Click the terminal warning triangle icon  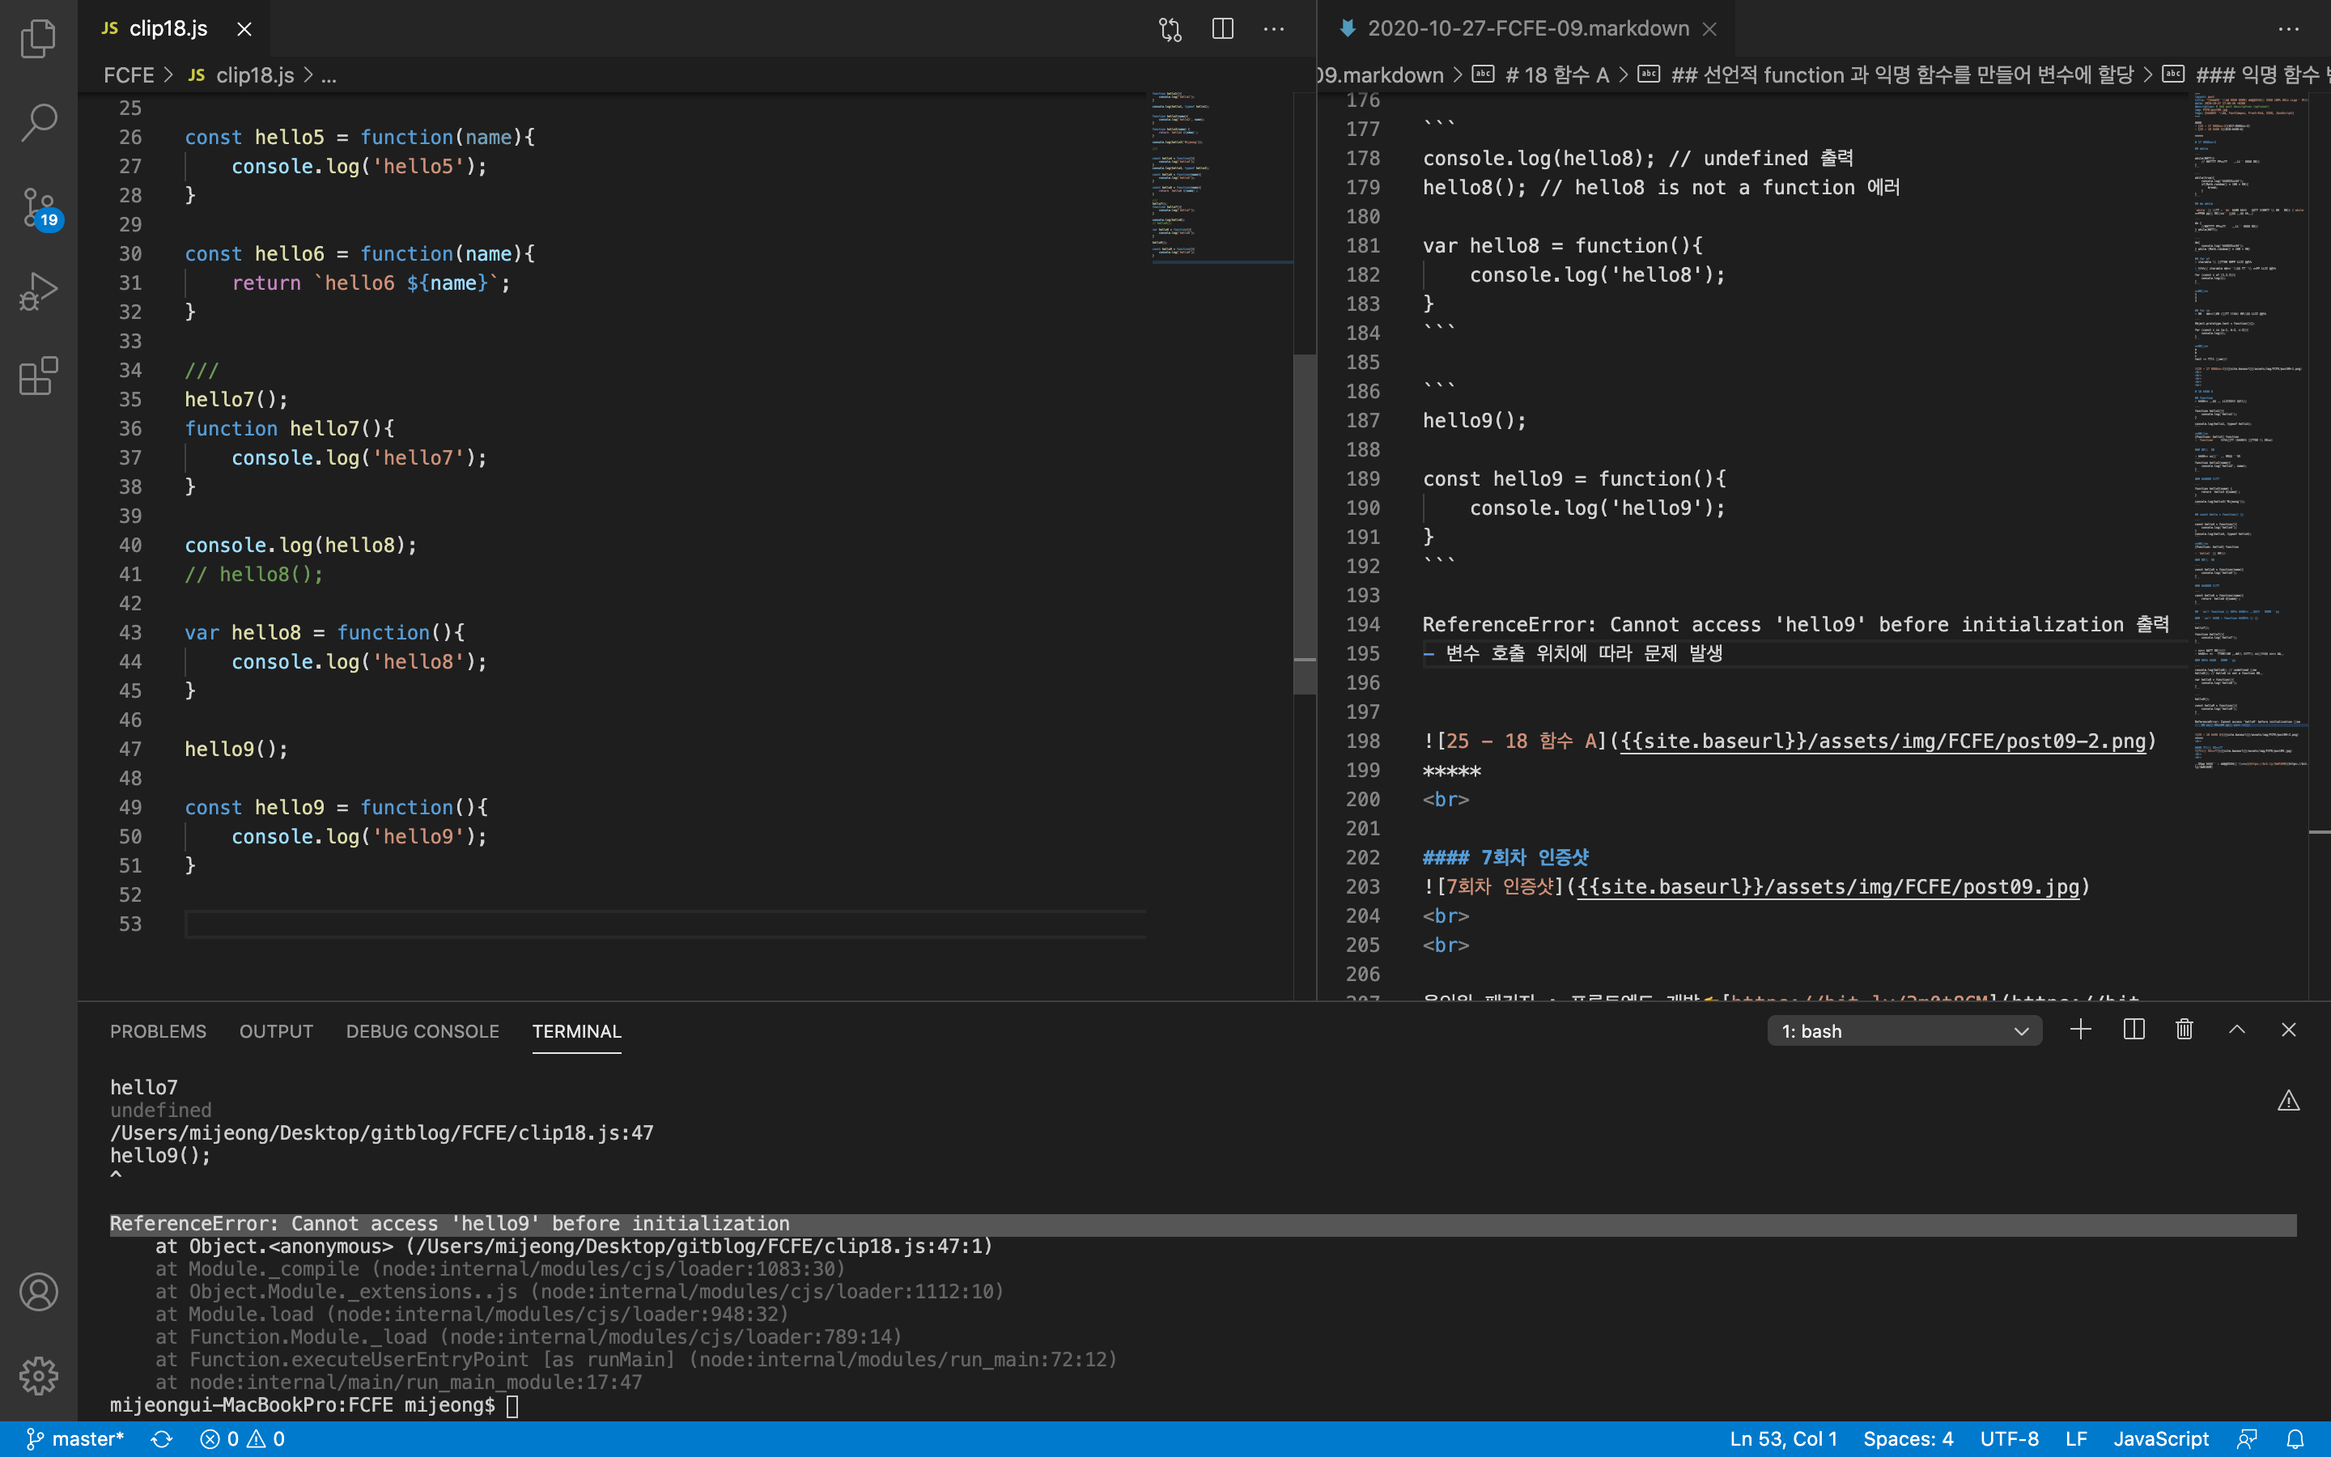pyautogui.click(x=2289, y=1101)
